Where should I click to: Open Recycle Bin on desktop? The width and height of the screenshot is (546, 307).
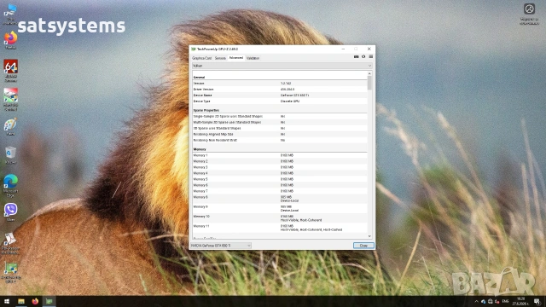click(x=10, y=155)
